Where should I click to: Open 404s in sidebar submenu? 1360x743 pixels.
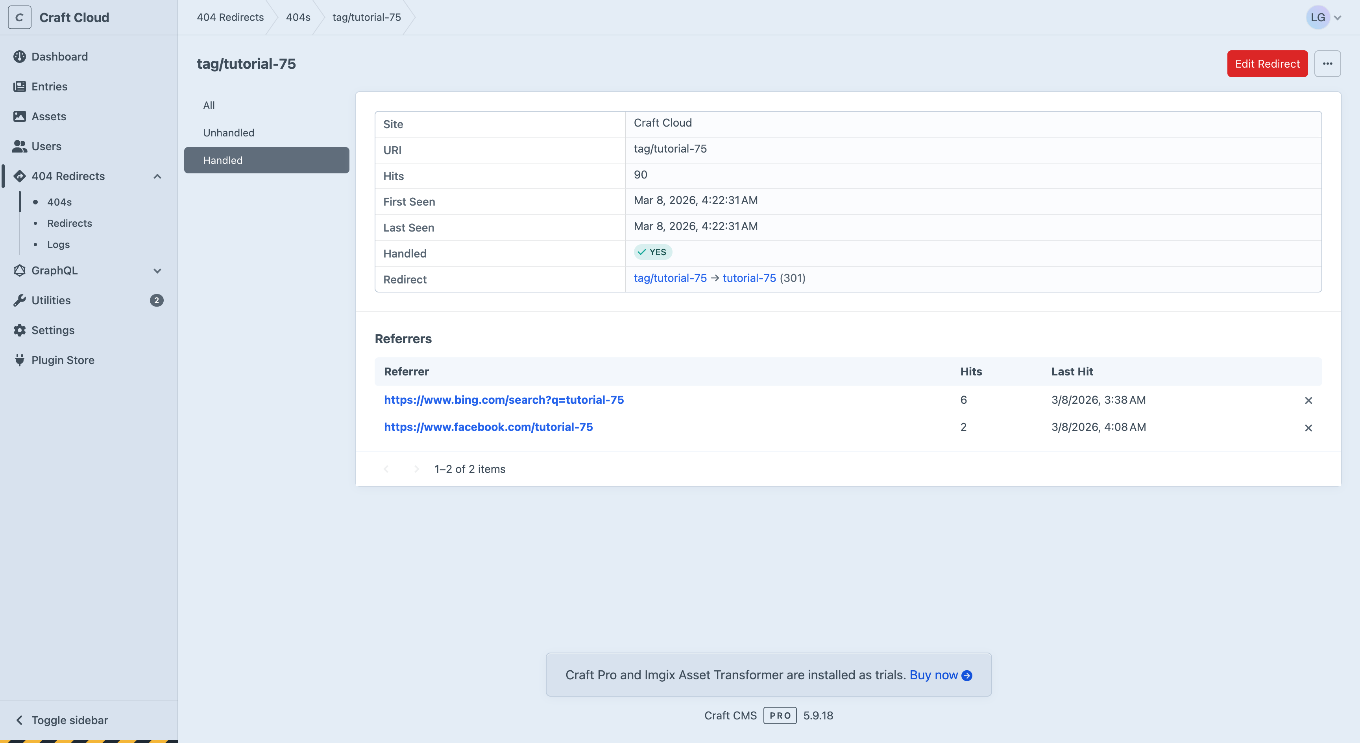point(60,202)
